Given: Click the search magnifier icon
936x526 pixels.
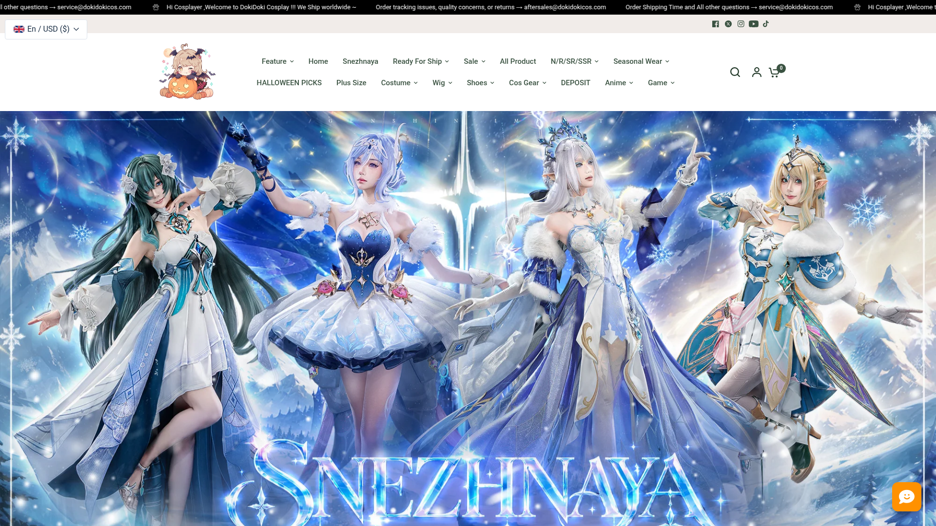Looking at the screenshot, I should [x=735, y=72].
